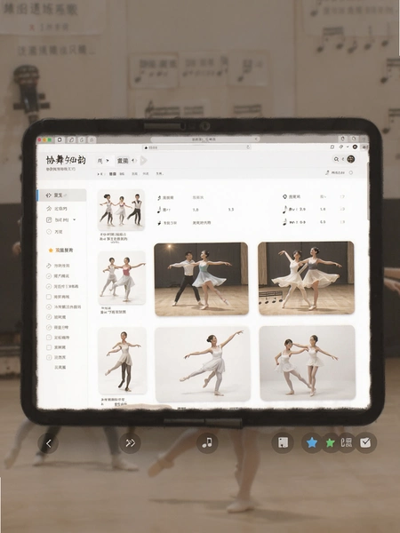400x533 pixels.
Task: Select the radio circle below the profile avatar
Action: tap(351, 172)
